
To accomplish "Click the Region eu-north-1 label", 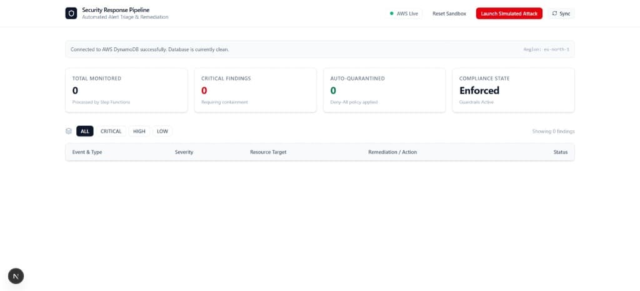I will 546,49.
